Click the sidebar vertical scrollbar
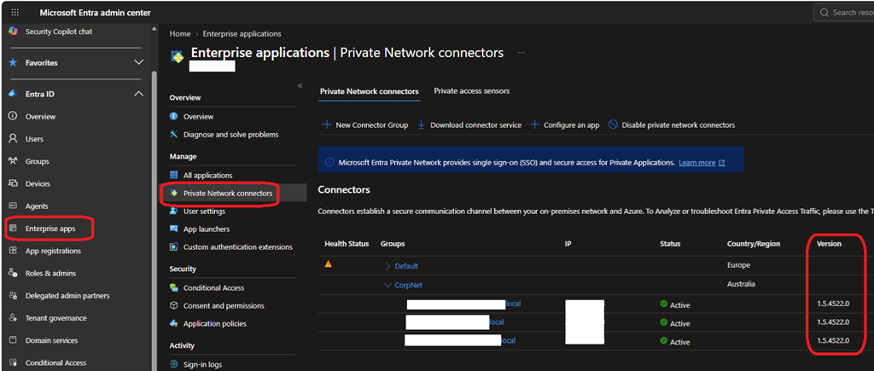 pos(154,223)
